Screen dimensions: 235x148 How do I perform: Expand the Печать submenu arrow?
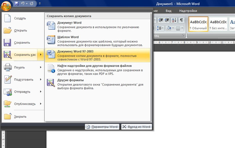click(x=41, y=68)
